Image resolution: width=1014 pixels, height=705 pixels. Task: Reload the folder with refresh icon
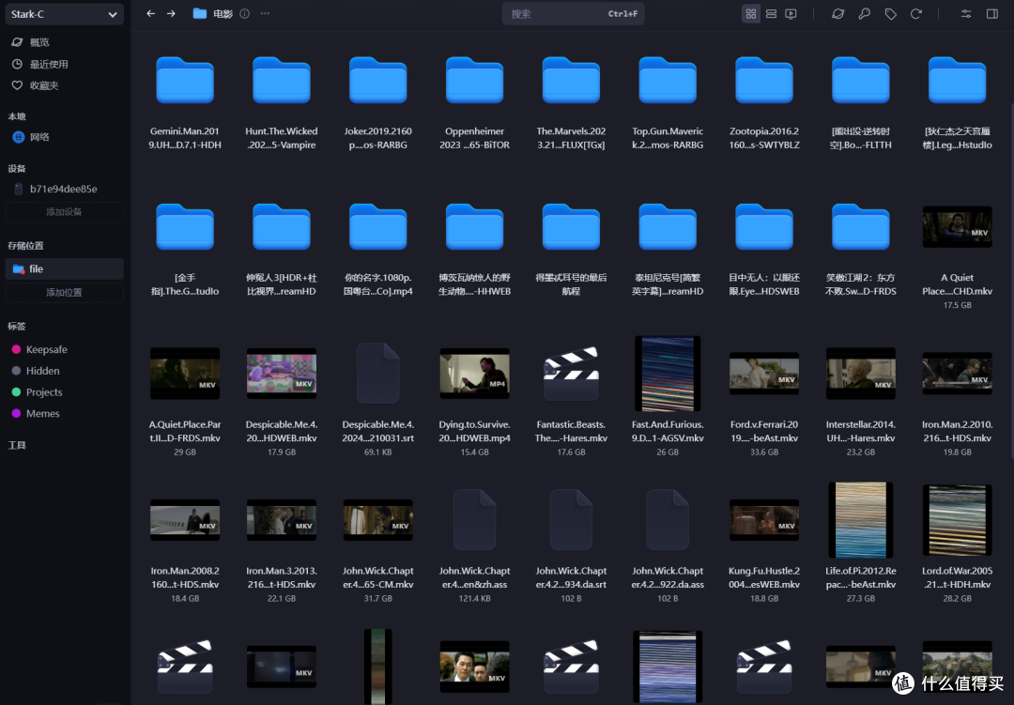pos(915,13)
